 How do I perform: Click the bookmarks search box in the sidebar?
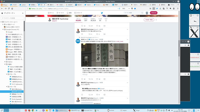tap(12, 18)
